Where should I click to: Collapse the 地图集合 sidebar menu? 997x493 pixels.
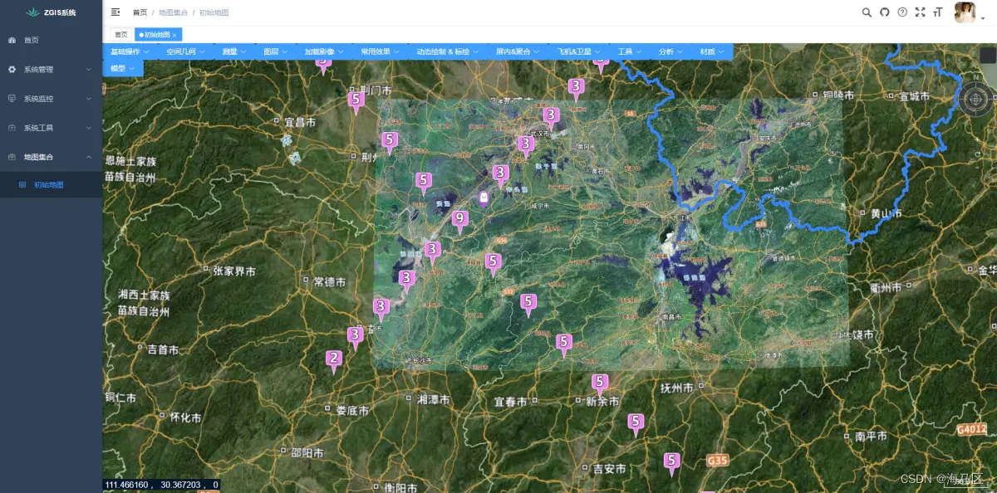point(52,157)
